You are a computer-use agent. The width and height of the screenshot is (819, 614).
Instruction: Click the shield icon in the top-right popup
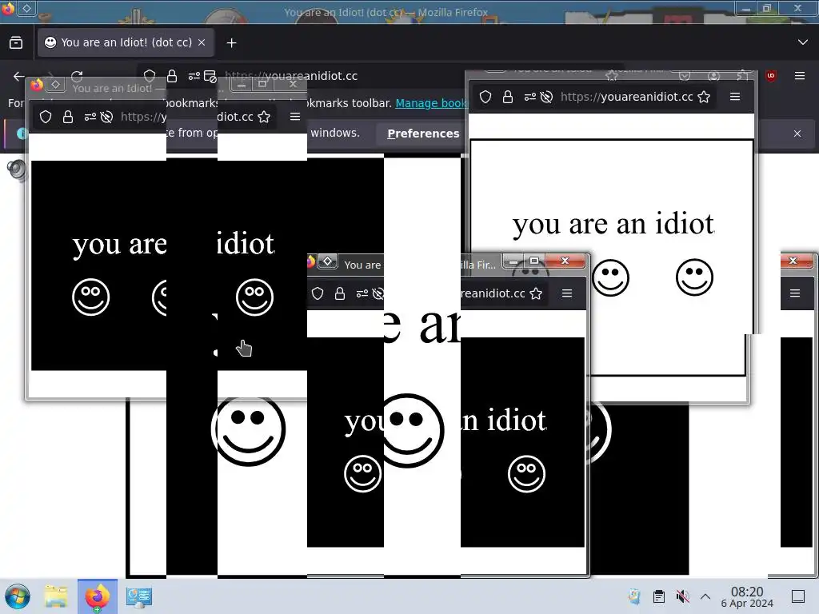[x=485, y=97]
